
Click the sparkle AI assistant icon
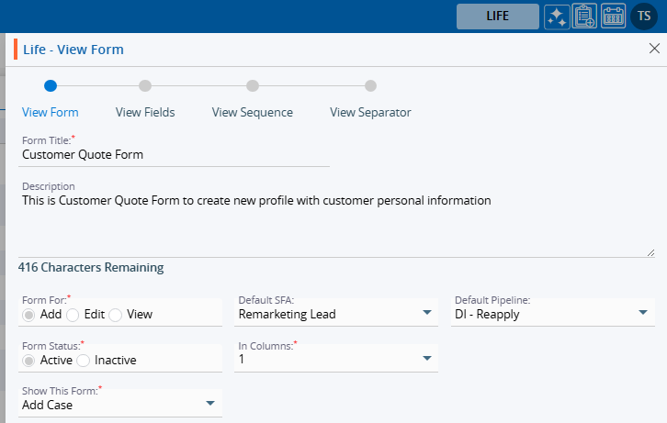[x=556, y=17]
